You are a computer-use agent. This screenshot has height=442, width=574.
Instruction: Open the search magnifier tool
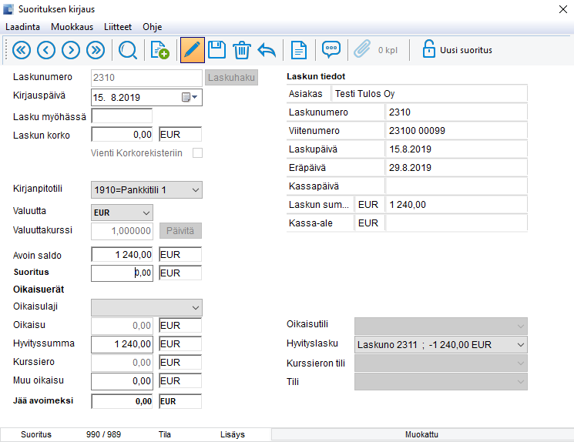128,50
